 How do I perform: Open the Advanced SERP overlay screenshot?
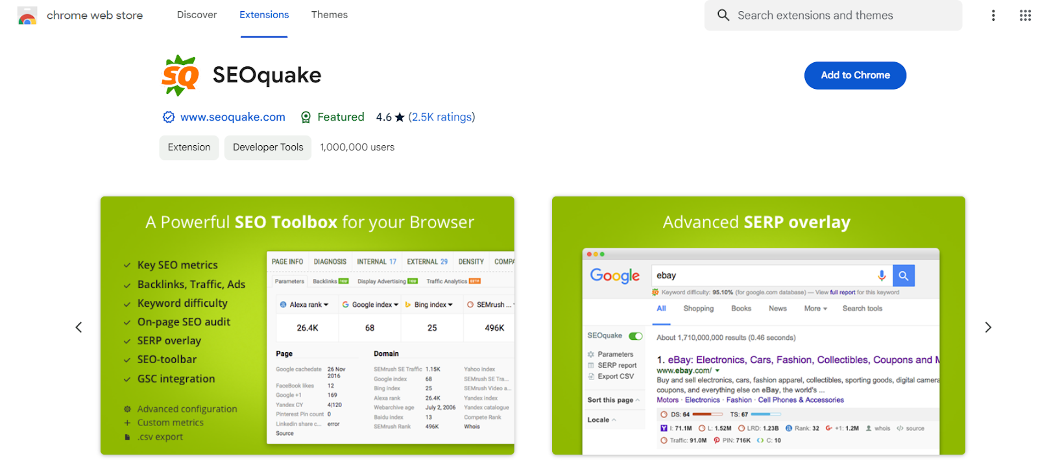pyautogui.click(x=758, y=326)
